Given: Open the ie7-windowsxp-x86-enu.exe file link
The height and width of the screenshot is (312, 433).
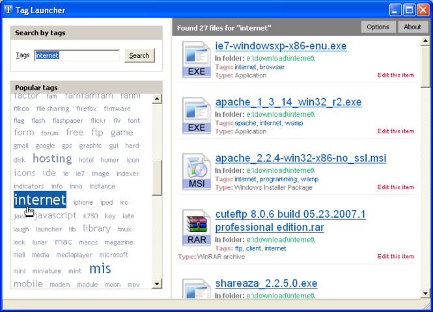Looking at the screenshot, I should pyautogui.click(x=281, y=45).
